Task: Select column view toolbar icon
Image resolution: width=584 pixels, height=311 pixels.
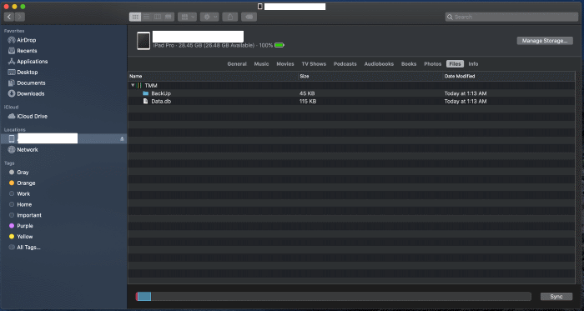Action: click(x=158, y=17)
